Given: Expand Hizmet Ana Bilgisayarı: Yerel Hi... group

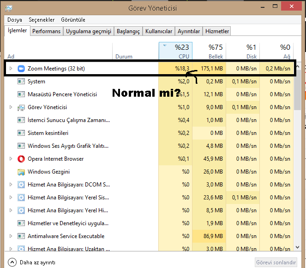Looking at the screenshot, I should pos(11,210).
